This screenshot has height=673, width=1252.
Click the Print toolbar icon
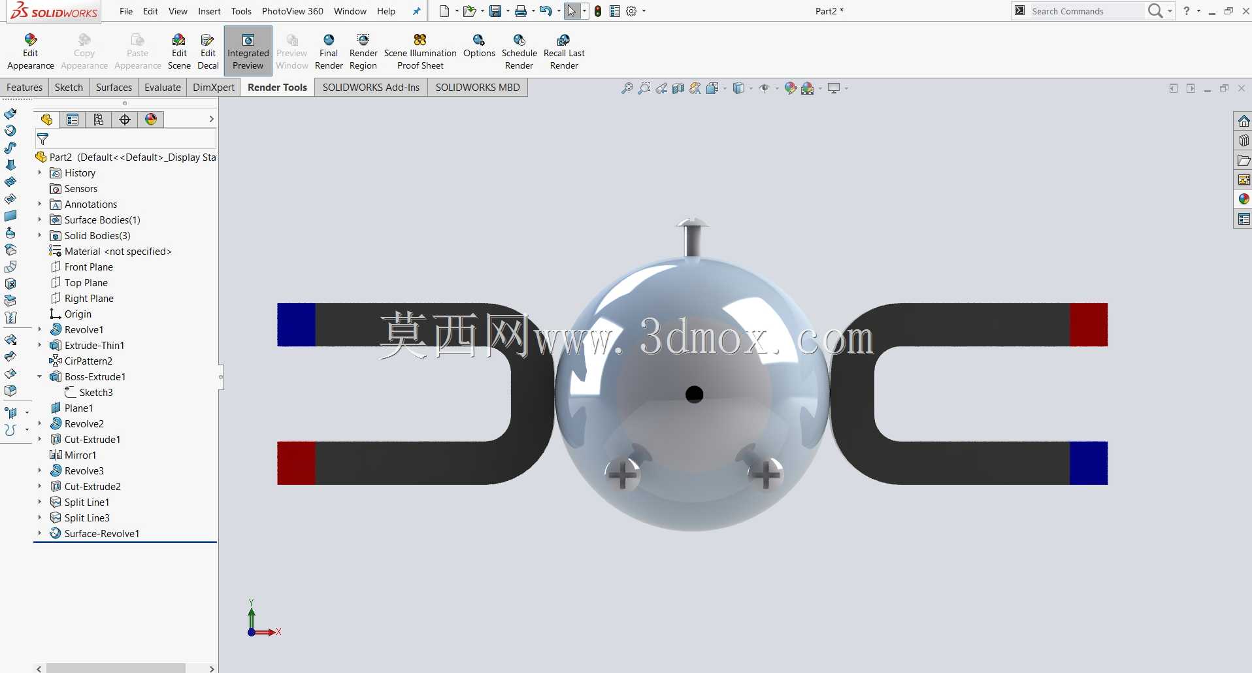tap(521, 11)
